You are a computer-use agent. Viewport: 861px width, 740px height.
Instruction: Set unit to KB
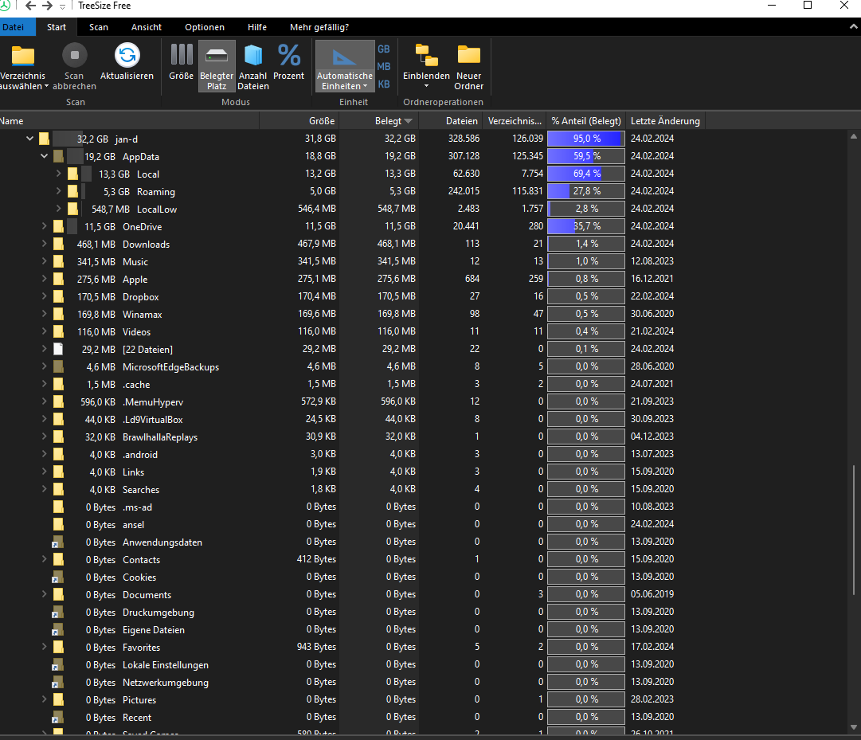(384, 84)
